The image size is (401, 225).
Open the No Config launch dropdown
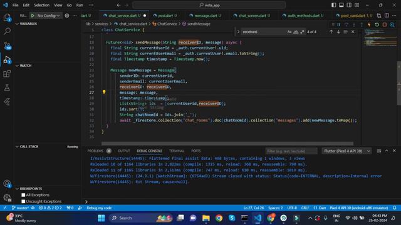48,16
